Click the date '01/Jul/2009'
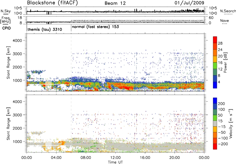 189,3
